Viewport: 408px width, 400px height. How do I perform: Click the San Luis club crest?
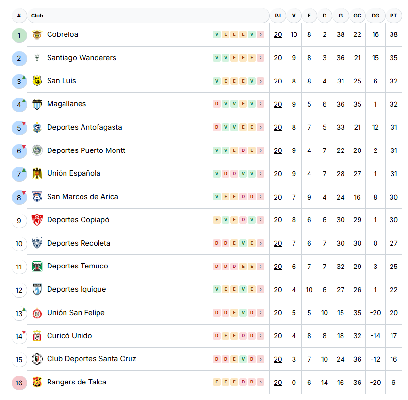tap(37, 81)
